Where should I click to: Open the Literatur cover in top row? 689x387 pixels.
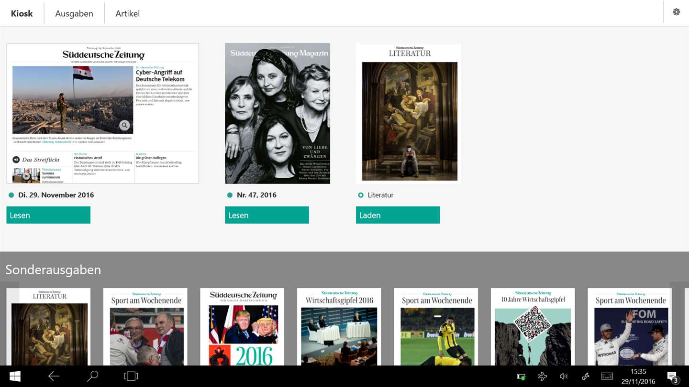(409, 113)
